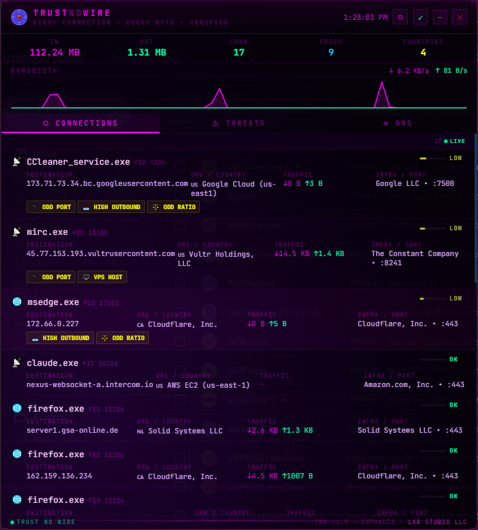
Task: Click the LOW risk meter for CCleaner_service.exe
Action: coord(441,158)
